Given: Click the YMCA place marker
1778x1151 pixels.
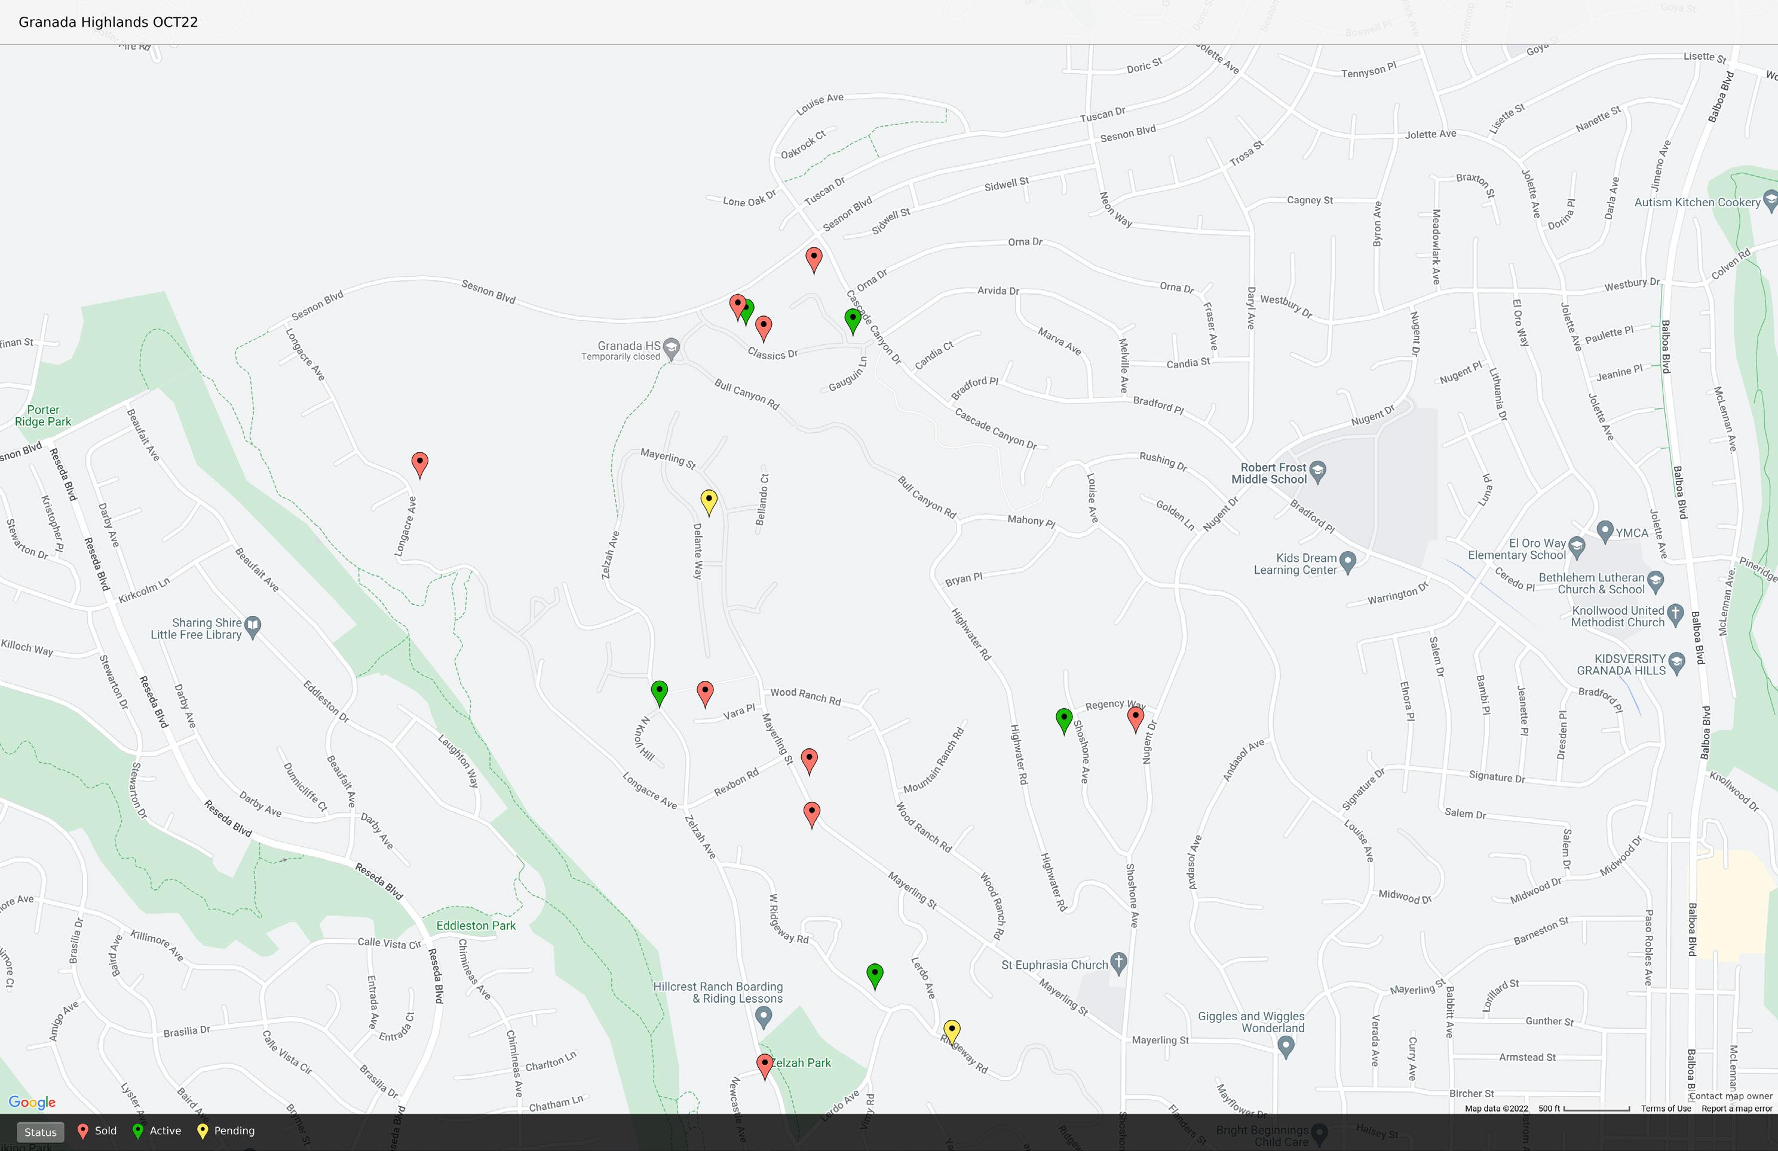Looking at the screenshot, I should pos(1604,531).
